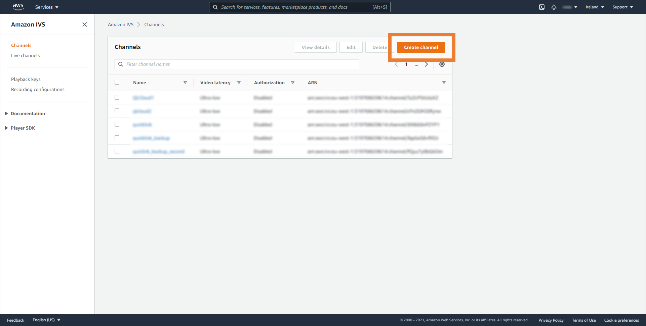Open the Services dropdown menu
Screen dimensions: 646x326
47,7
